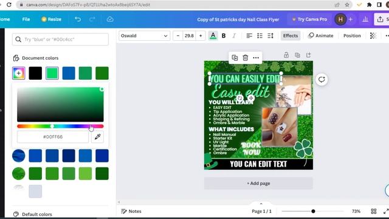Toggle italic formatting
Screen dimensions: 389x219
[234, 36]
